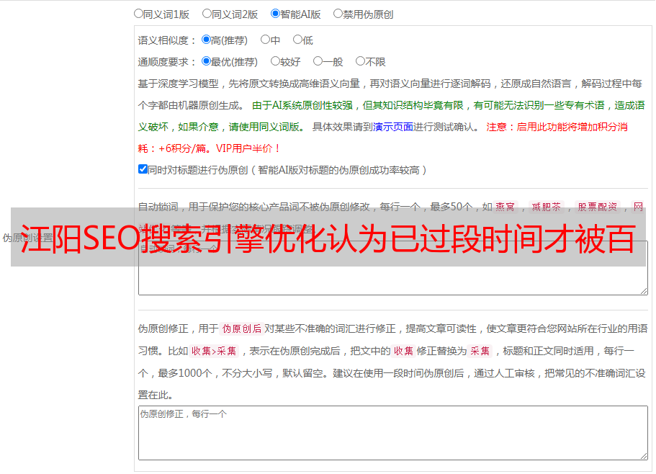Click into the 伪原创修正，每行一个 text area
656x474 pixels.
coord(393,433)
